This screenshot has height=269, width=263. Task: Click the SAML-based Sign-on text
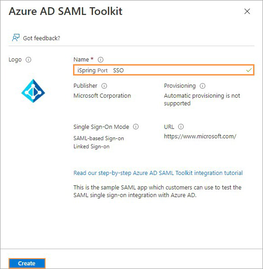[99, 138]
